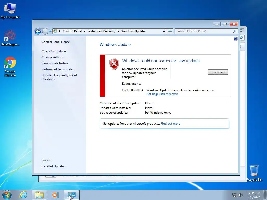This screenshot has width=267, height=200.
Task: Click the error code 803D000A text
Action: pos(132,90)
